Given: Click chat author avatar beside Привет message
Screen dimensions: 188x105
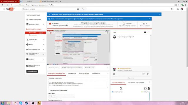Looking at the screenshot, I should pos(114,37).
